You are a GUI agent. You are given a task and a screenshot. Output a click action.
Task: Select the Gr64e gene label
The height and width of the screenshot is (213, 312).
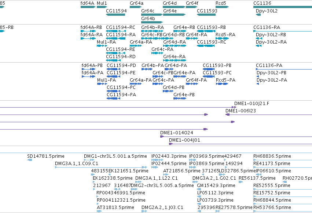170,11
